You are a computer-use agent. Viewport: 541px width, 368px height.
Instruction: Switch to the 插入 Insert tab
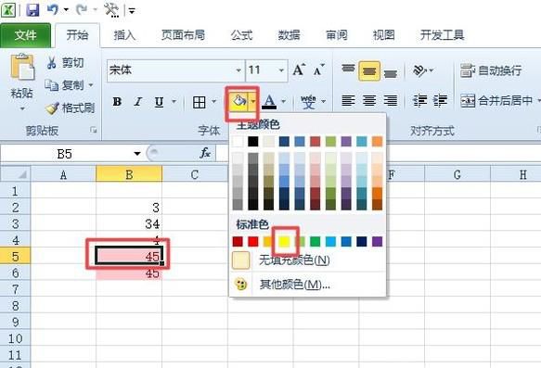tap(124, 35)
